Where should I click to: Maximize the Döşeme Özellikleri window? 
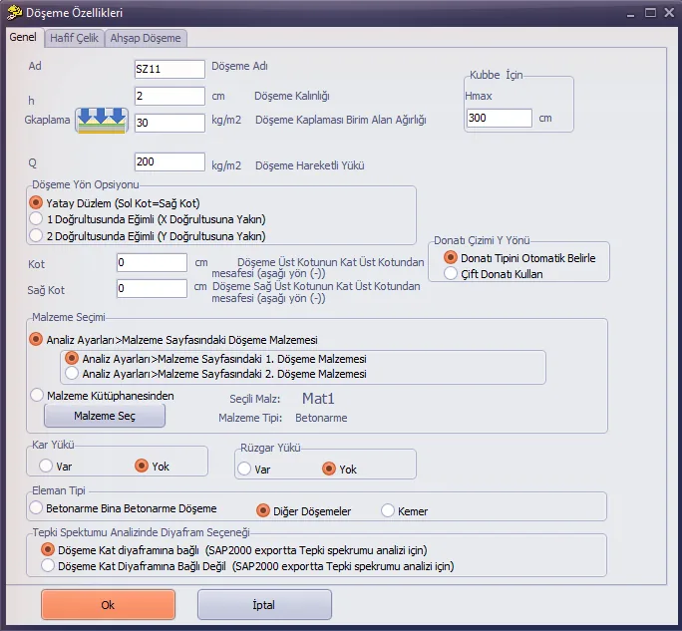pyautogui.click(x=650, y=13)
